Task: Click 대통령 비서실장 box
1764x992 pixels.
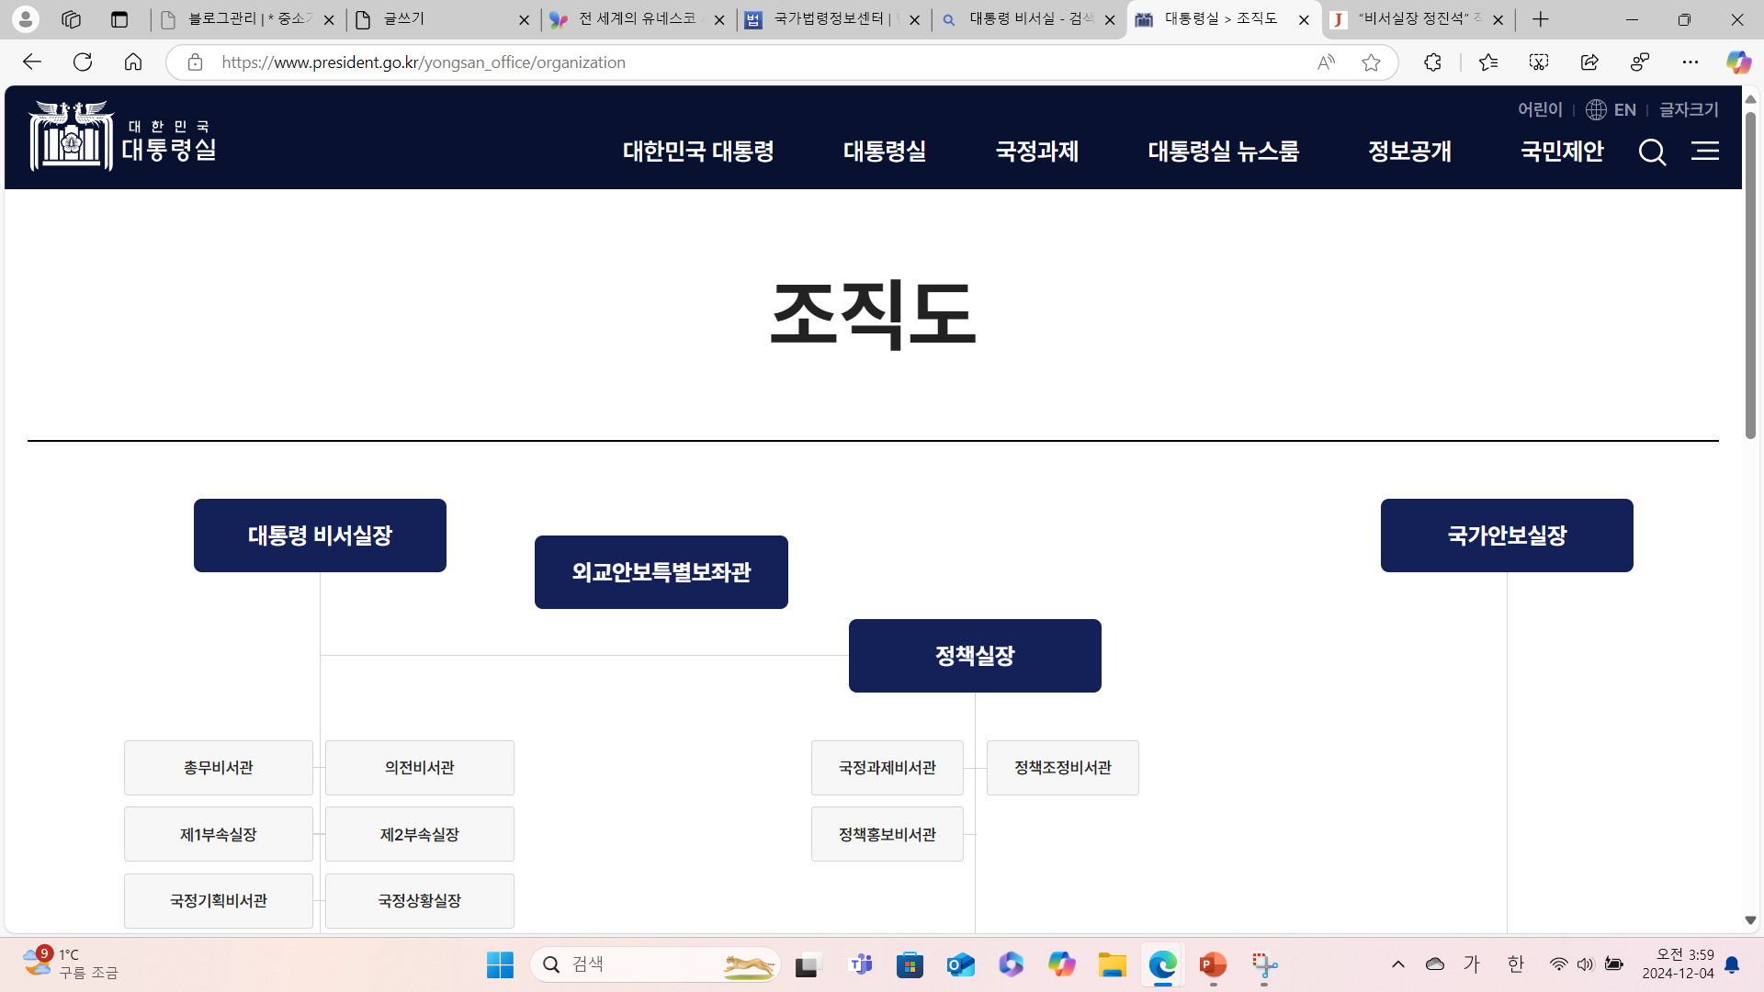Action: (x=320, y=535)
